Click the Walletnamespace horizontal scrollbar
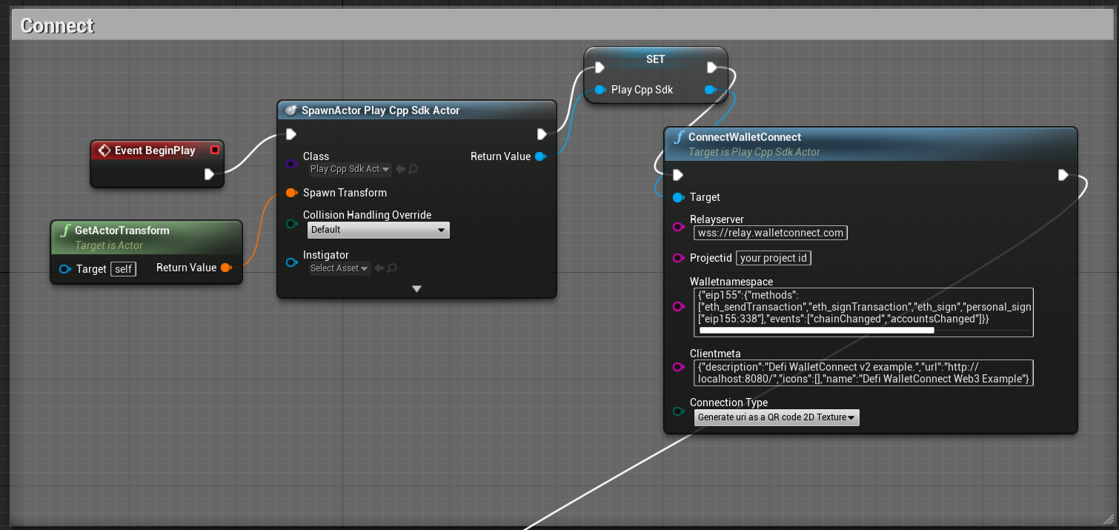 pos(816,331)
